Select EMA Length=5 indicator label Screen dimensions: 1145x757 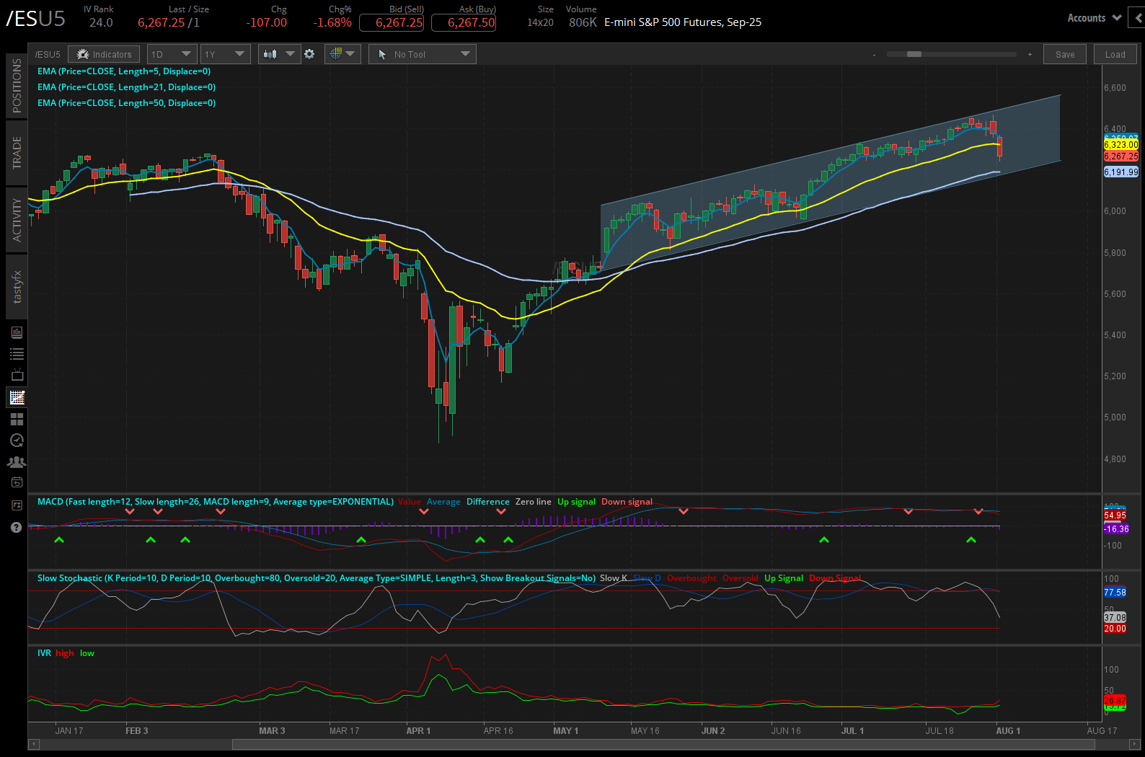coord(124,71)
